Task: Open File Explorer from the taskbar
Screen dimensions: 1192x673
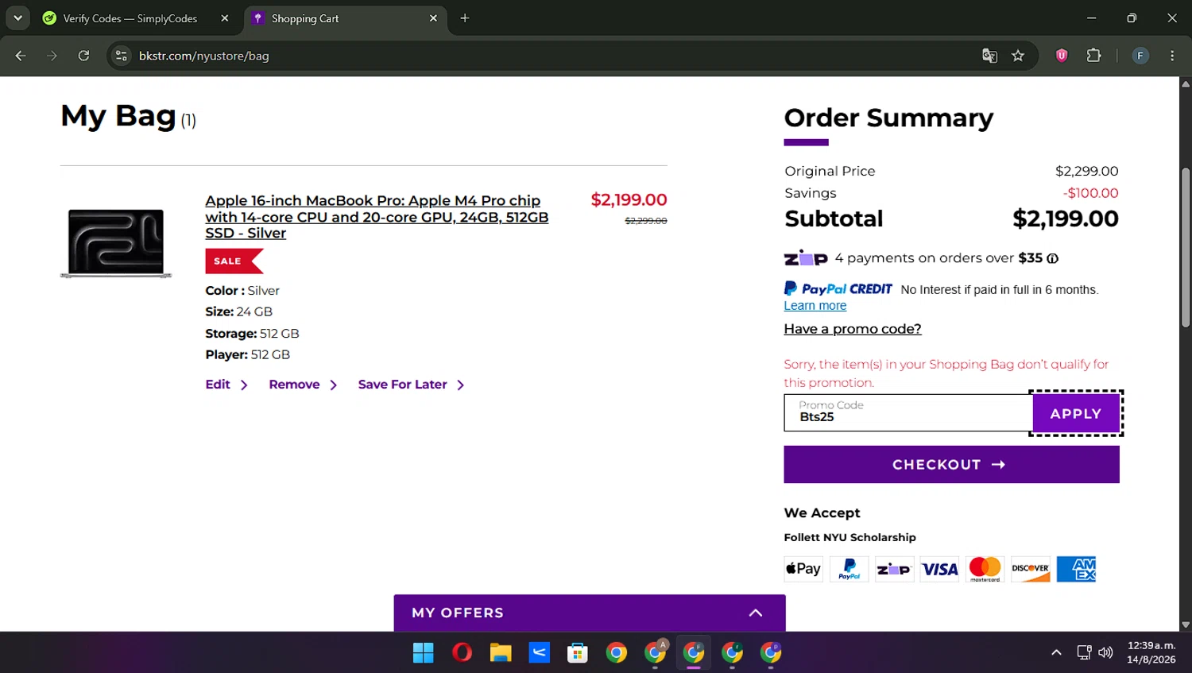Action: [501, 653]
